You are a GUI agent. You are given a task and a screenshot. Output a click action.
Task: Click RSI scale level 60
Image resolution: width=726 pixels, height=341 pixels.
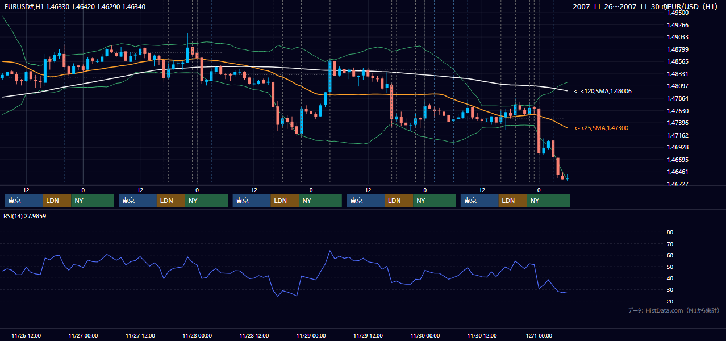tap(670, 255)
